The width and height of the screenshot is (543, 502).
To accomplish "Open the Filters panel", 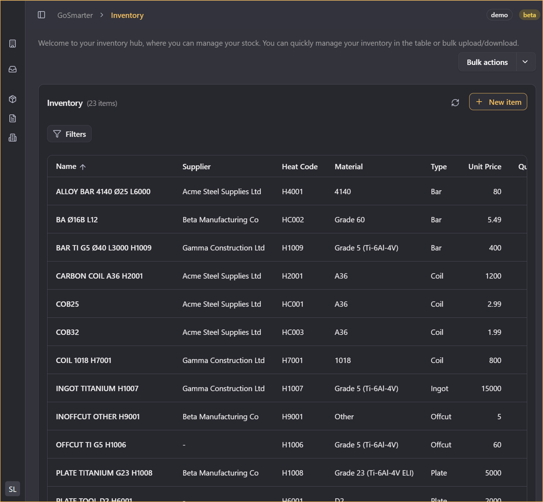I will click(70, 134).
